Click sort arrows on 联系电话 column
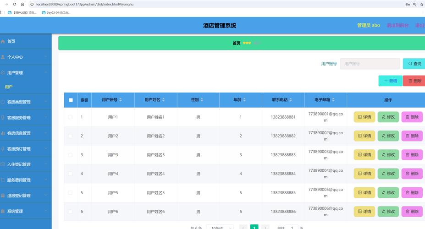 (x=291, y=100)
